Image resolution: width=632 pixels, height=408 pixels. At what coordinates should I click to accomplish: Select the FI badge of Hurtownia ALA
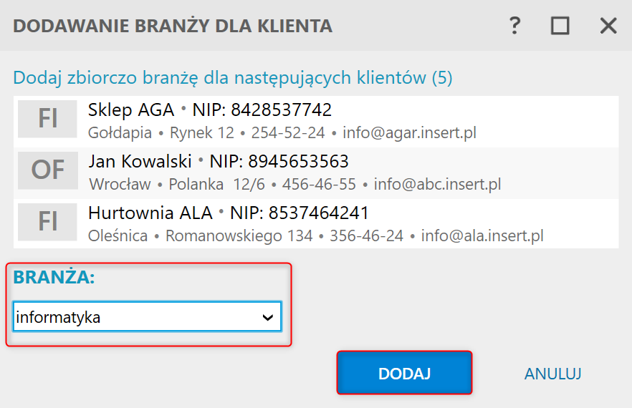47,222
